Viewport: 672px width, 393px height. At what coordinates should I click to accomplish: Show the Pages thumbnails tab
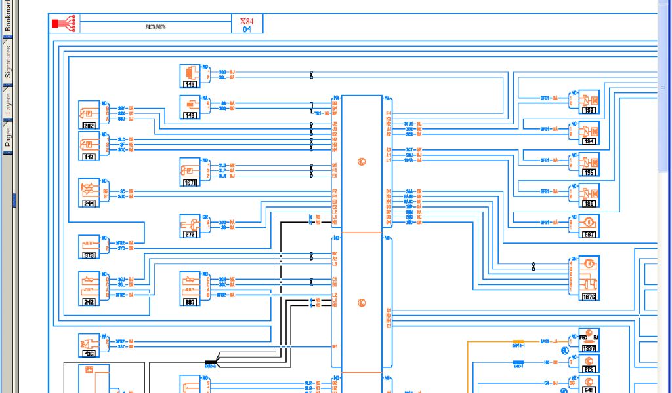[x=8, y=137]
